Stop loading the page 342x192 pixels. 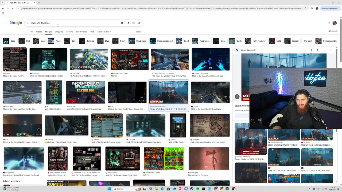pyautogui.click(x=12, y=8)
